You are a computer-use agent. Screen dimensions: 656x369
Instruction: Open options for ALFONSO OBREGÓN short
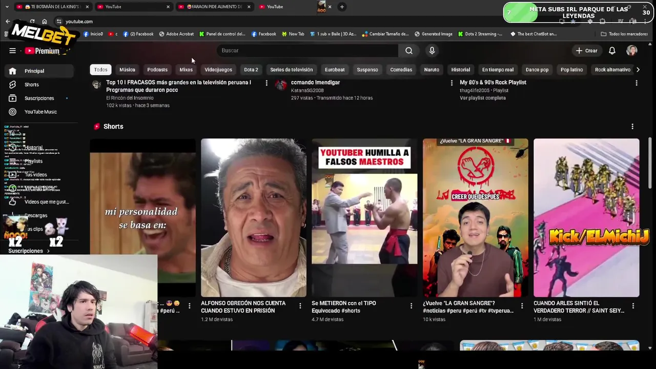300,306
